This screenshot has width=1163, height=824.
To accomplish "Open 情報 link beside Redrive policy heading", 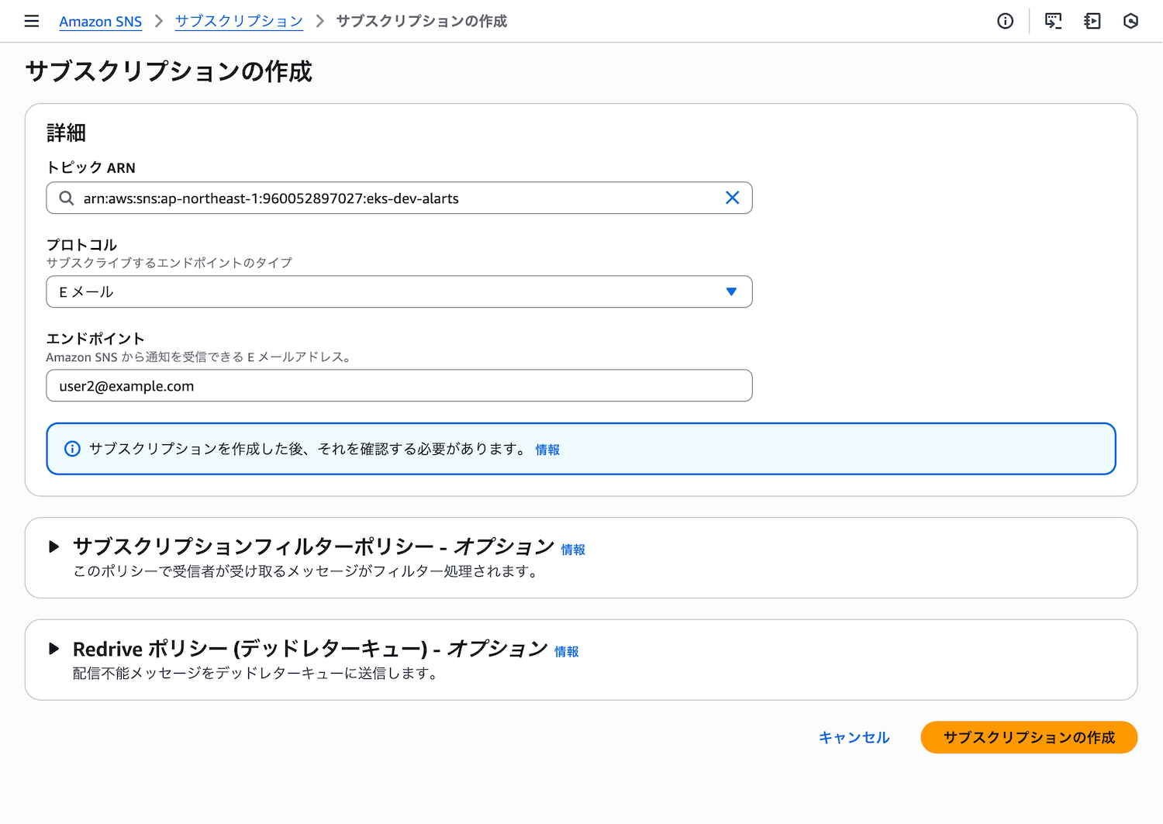I will [x=567, y=652].
